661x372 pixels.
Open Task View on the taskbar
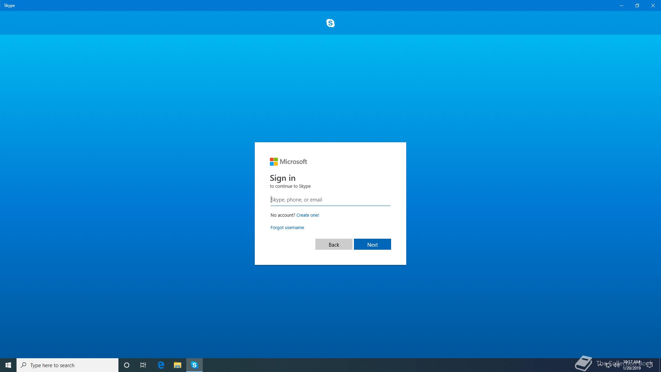tap(143, 365)
